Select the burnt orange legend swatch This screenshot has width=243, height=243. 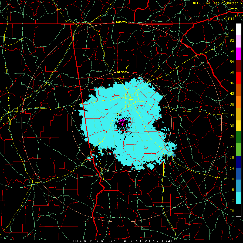tap(238, 90)
